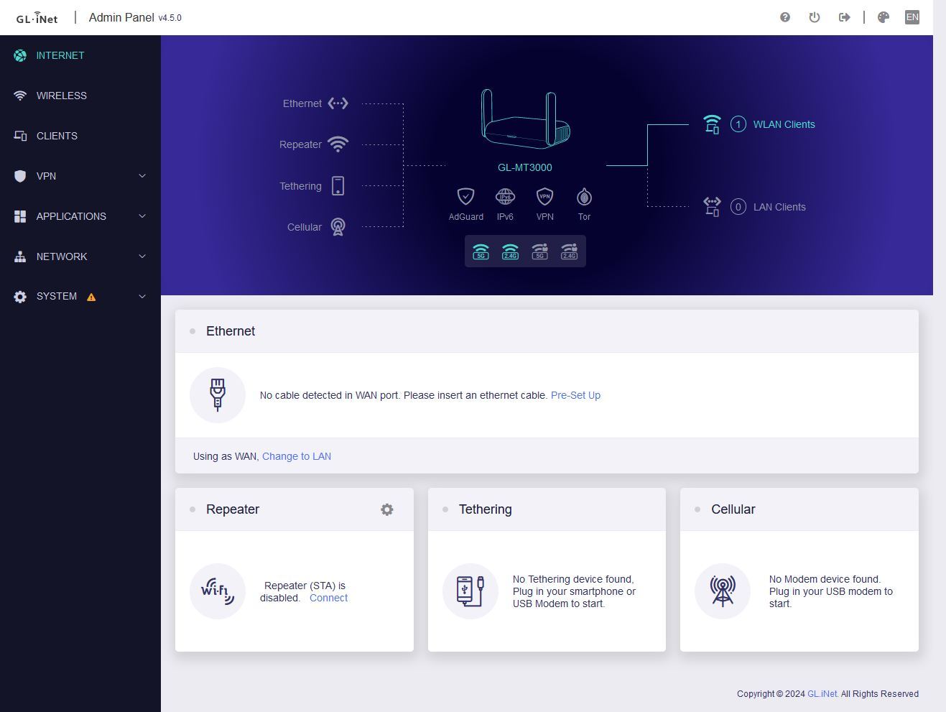Click the IPv6 globe icon

(x=505, y=197)
